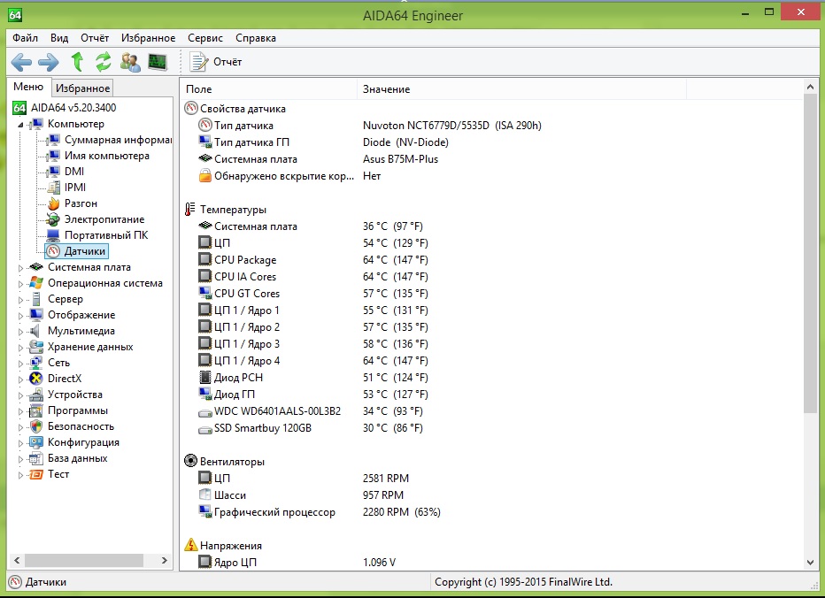Screen dimensions: 825x598
Task: Expand the Операционная система tree node
Action: coord(20,283)
